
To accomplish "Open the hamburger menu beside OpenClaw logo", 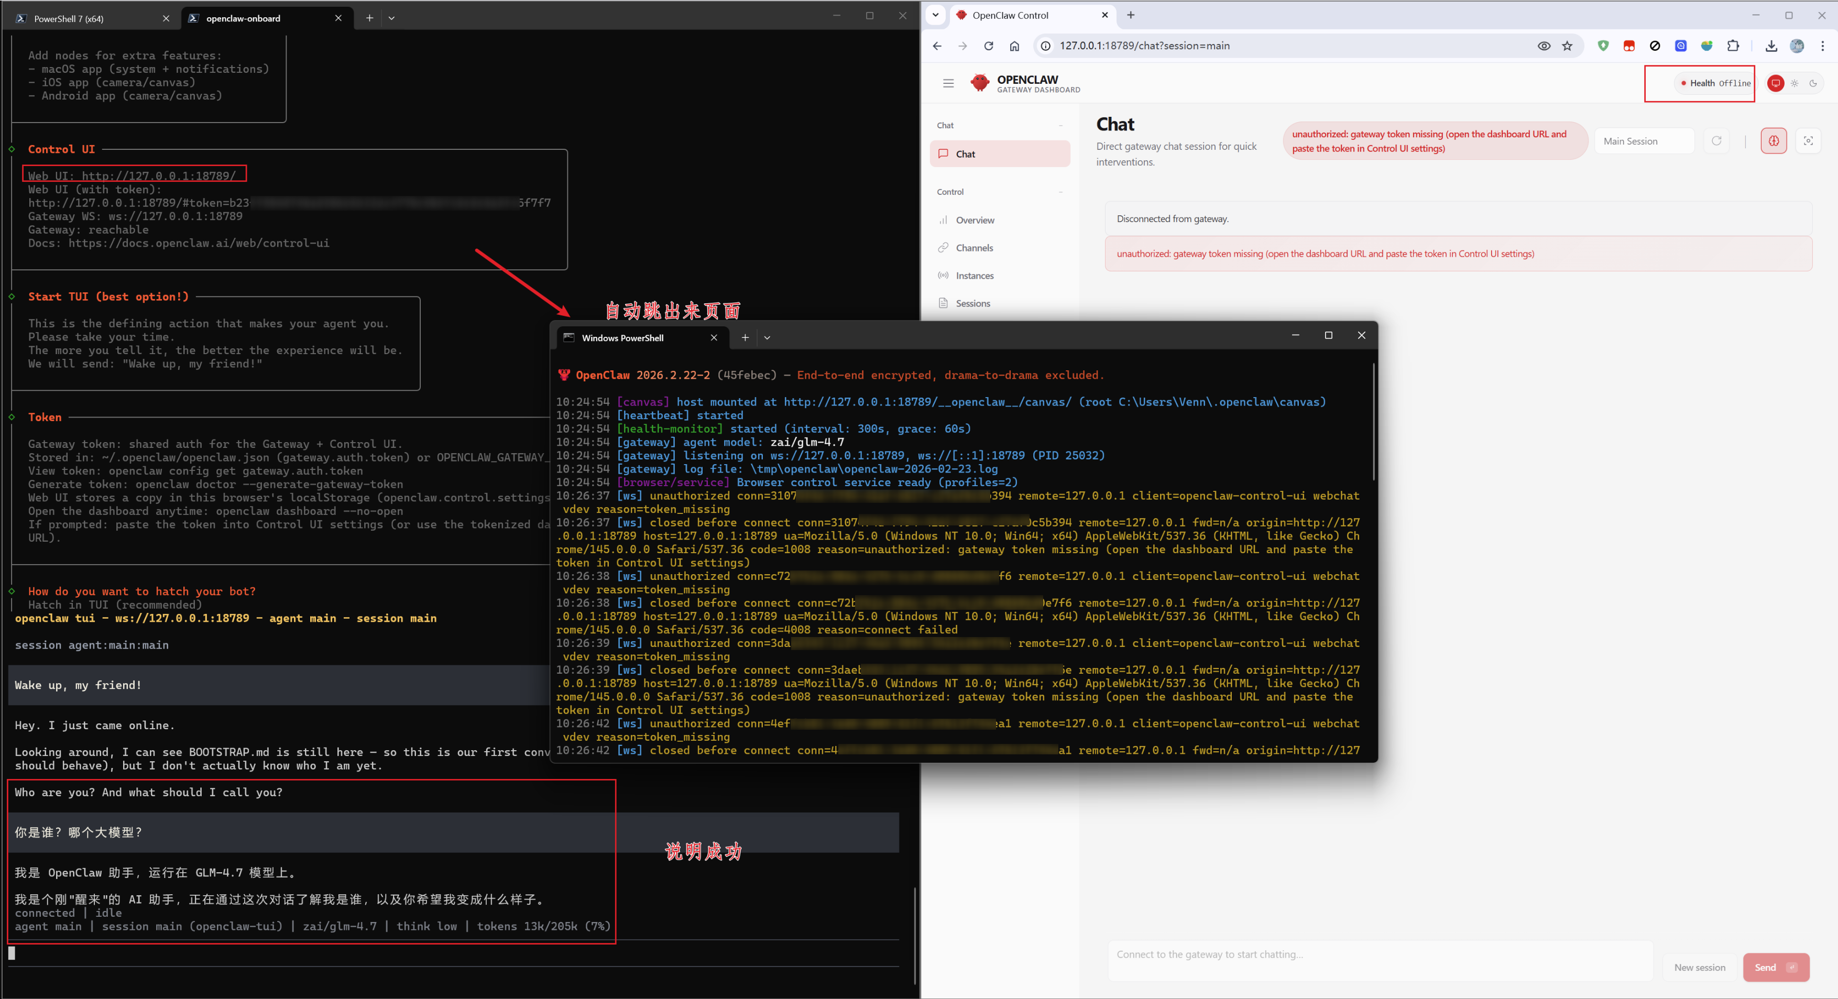I will tap(947, 83).
